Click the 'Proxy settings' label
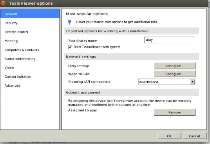 [x=79, y=66]
